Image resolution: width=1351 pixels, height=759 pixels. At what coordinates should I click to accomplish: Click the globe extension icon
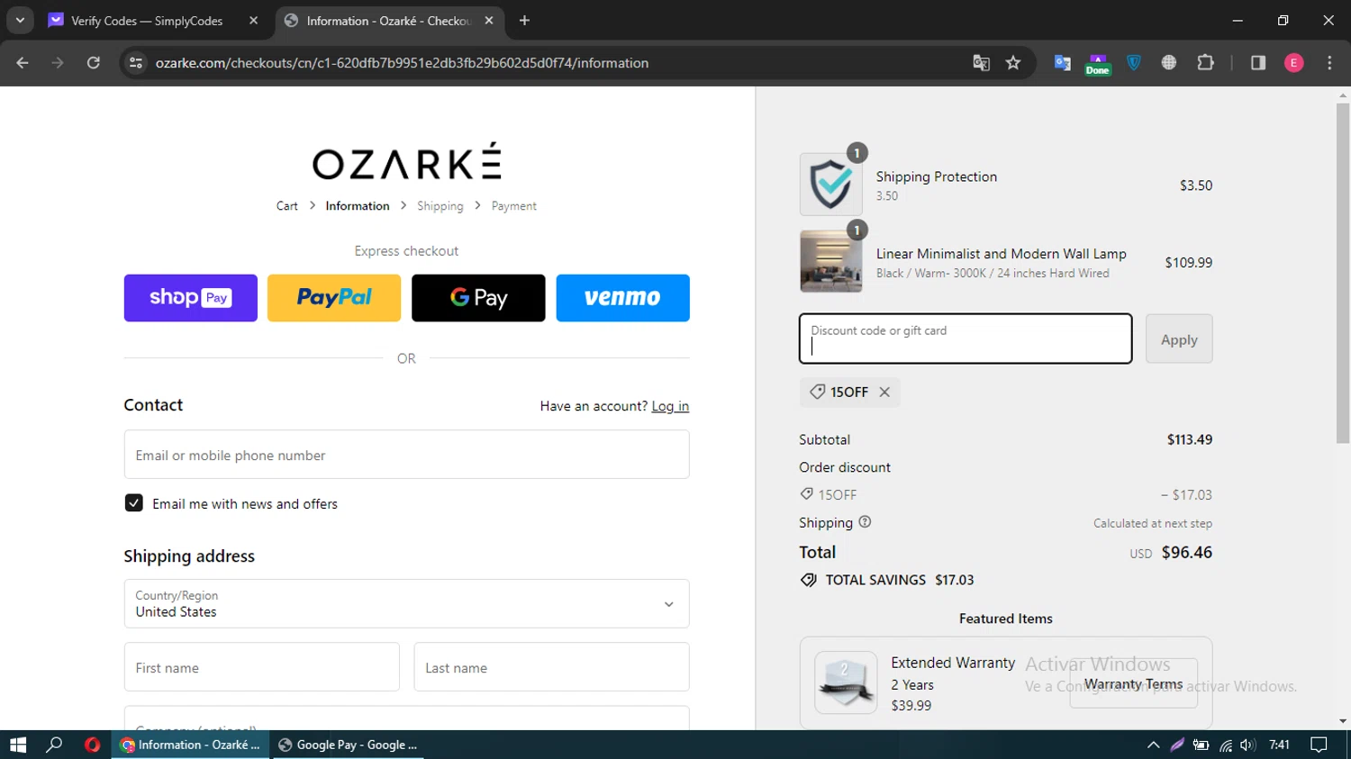(1169, 63)
